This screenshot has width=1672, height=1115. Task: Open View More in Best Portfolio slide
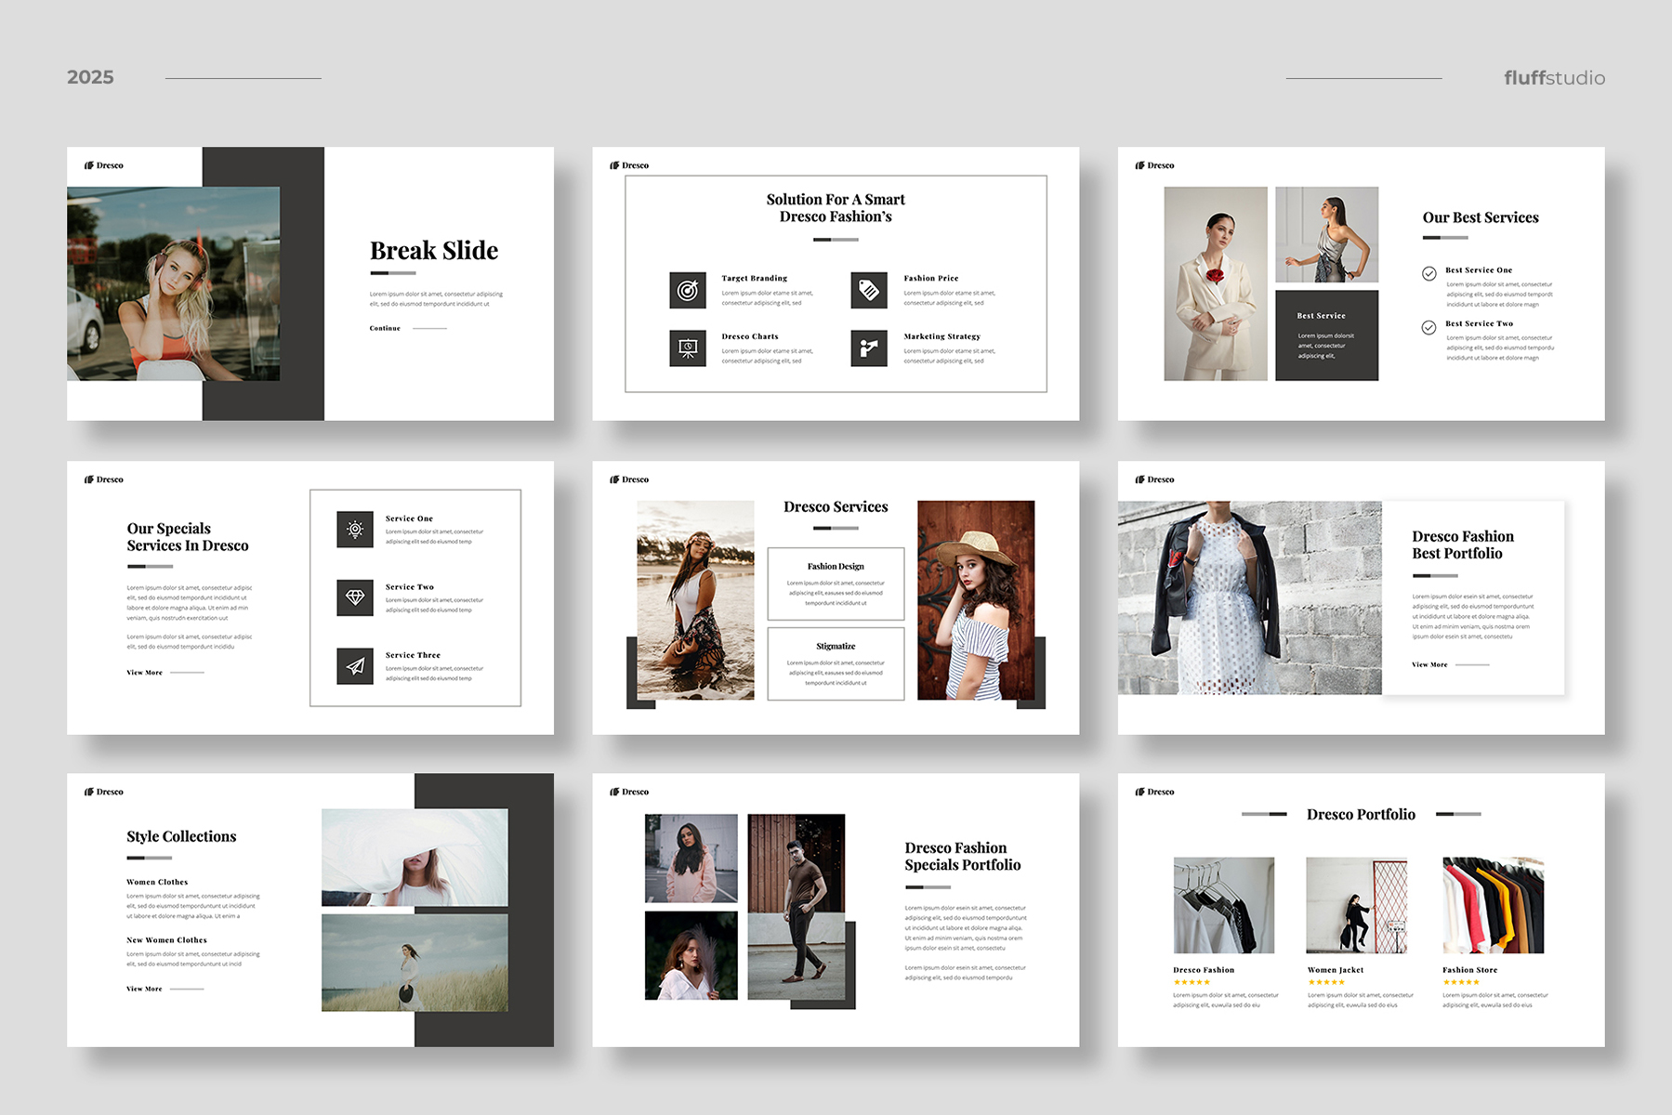(1429, 665)
